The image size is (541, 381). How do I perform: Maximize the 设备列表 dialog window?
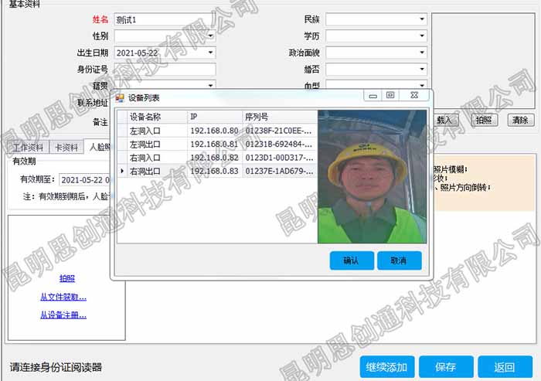(390, 96)
